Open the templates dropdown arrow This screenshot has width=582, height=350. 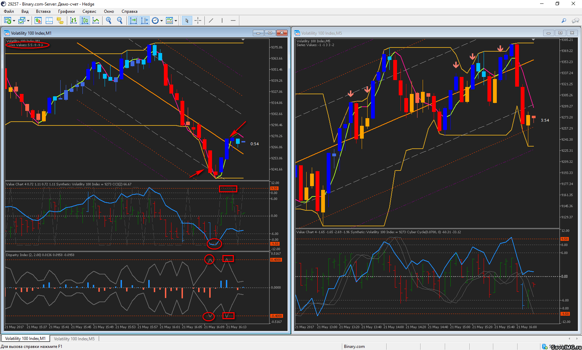[x=176, y=21]
